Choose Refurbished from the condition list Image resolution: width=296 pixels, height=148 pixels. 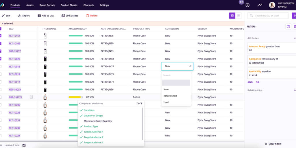(x=170, y=96)
